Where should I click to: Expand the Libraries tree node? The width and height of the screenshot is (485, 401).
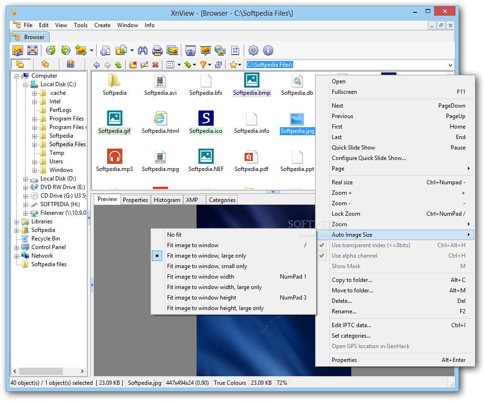click(x=17, y=222)
